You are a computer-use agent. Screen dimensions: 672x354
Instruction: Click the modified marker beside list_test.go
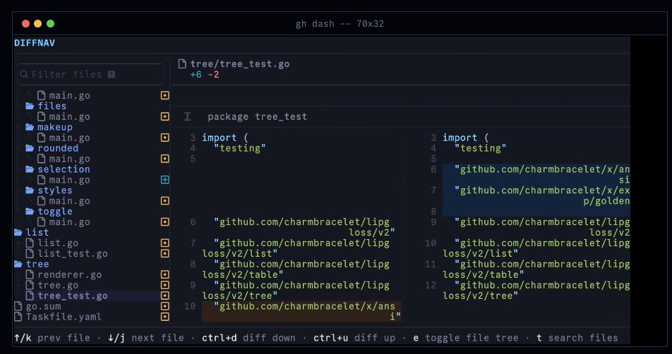165,253
